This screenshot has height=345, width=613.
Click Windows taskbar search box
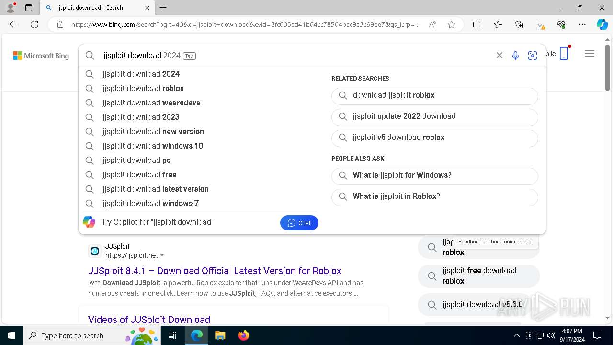92,335
